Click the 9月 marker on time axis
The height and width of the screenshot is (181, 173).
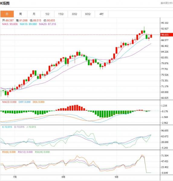pos(117,177)
